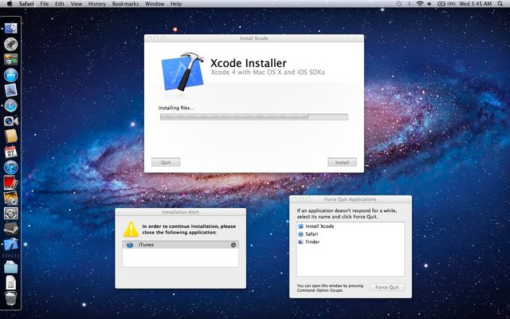Open the Bookmarks menu
The height and width of the screenshot is (319, 510).
click(125, 4)
